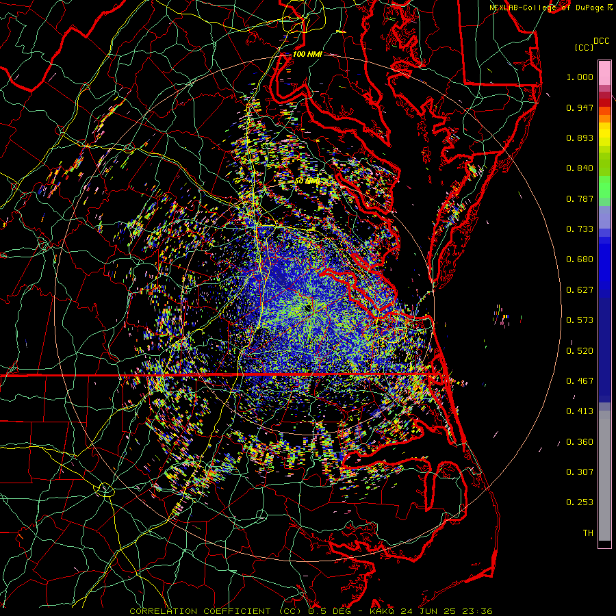Pick the pink segment of the color bar
This screenshot has width=616, height=616.
(604, 73)
